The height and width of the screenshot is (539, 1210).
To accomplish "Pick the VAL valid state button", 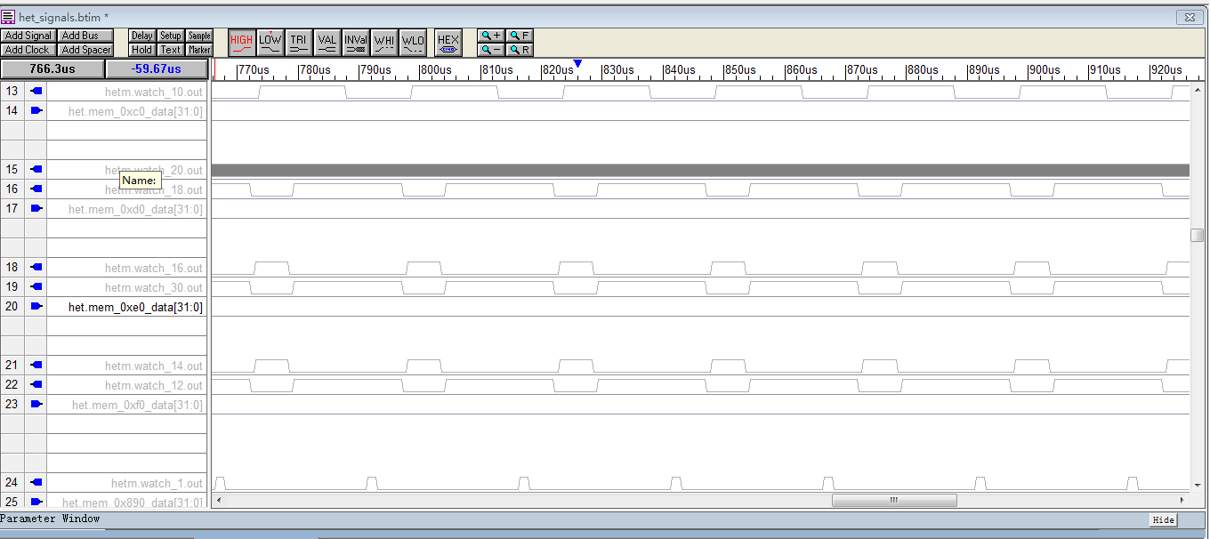I will (327, 43).
